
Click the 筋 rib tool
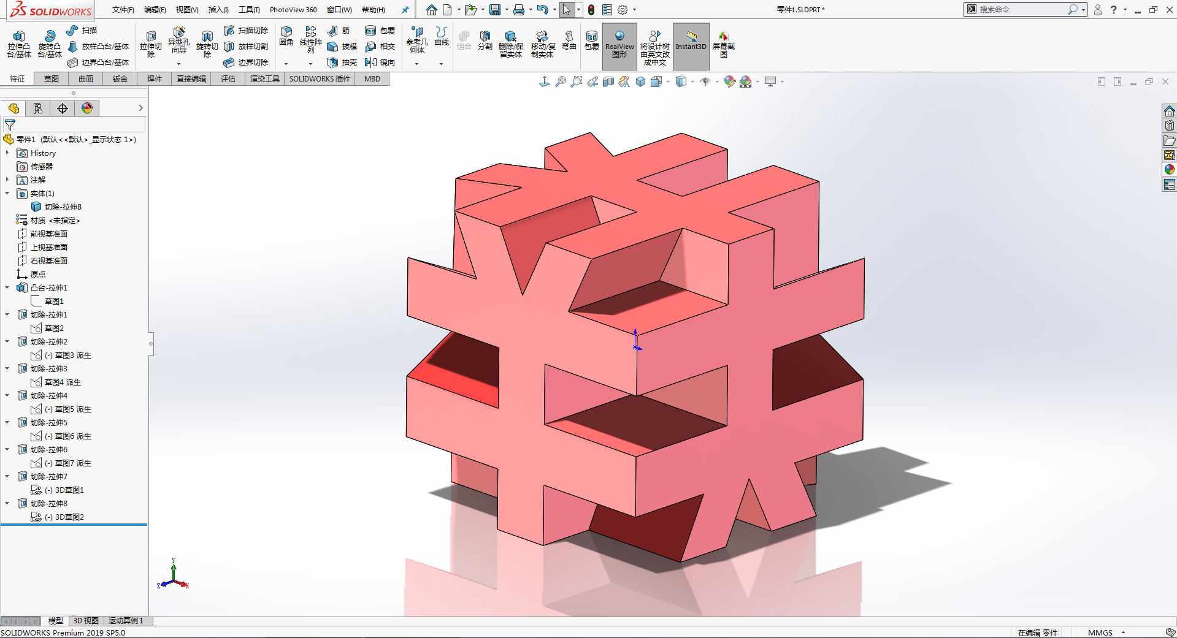point(339,31)
